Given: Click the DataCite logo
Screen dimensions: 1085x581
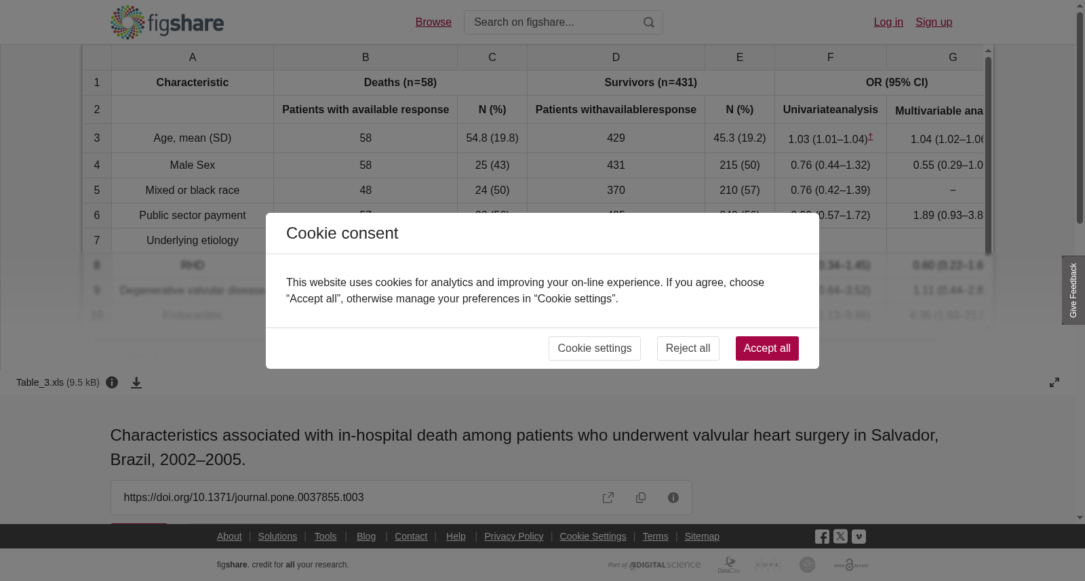Looking at the screenshot, I should point(729,565).
